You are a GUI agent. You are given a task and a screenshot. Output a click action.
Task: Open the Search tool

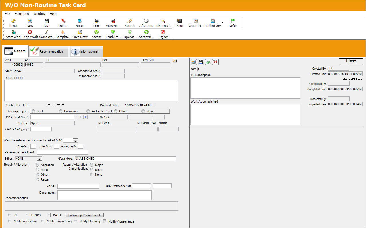pyautogui.click(x=130, y=21)
